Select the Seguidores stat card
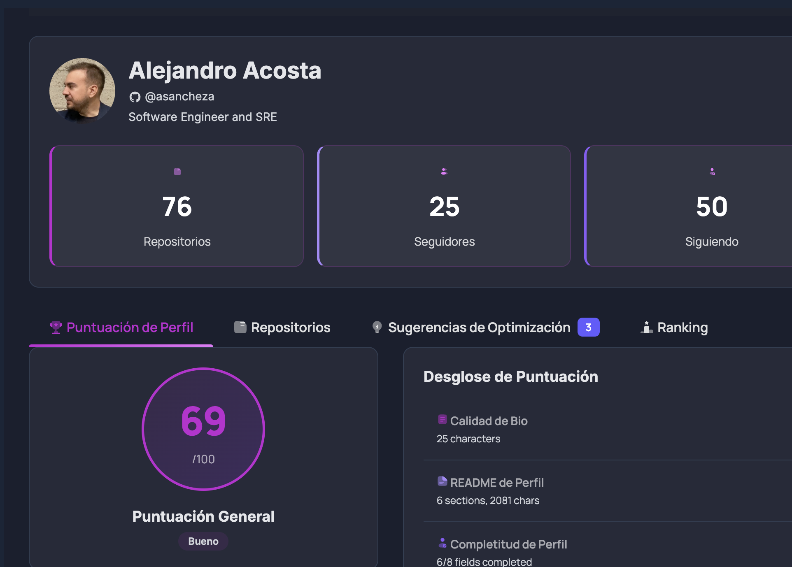The image size is (792, 567). [444, 206]
